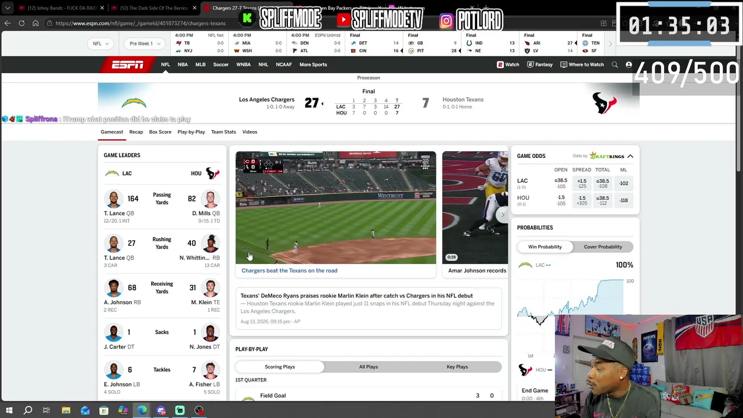Open the Where to Watch link

(582, 64)
